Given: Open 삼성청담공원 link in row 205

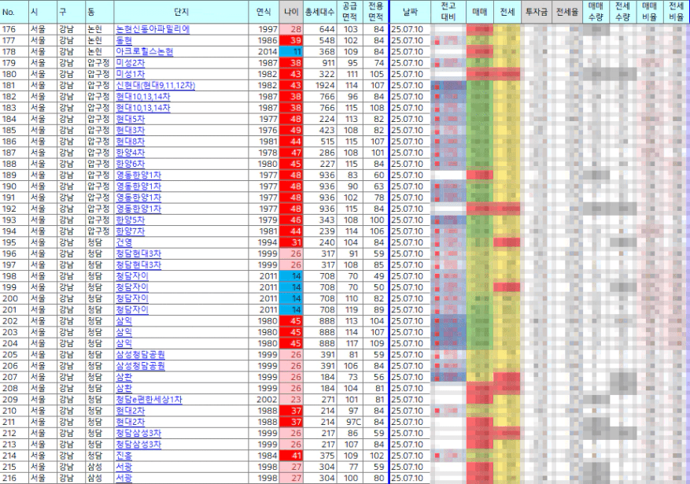Looking at the screenshot, I should click(x=140, y=355).
